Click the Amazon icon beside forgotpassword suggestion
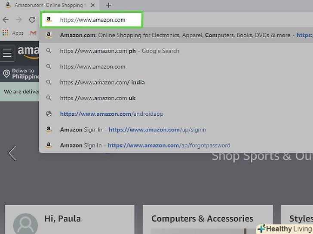313x234 pixels. (49, 145)
